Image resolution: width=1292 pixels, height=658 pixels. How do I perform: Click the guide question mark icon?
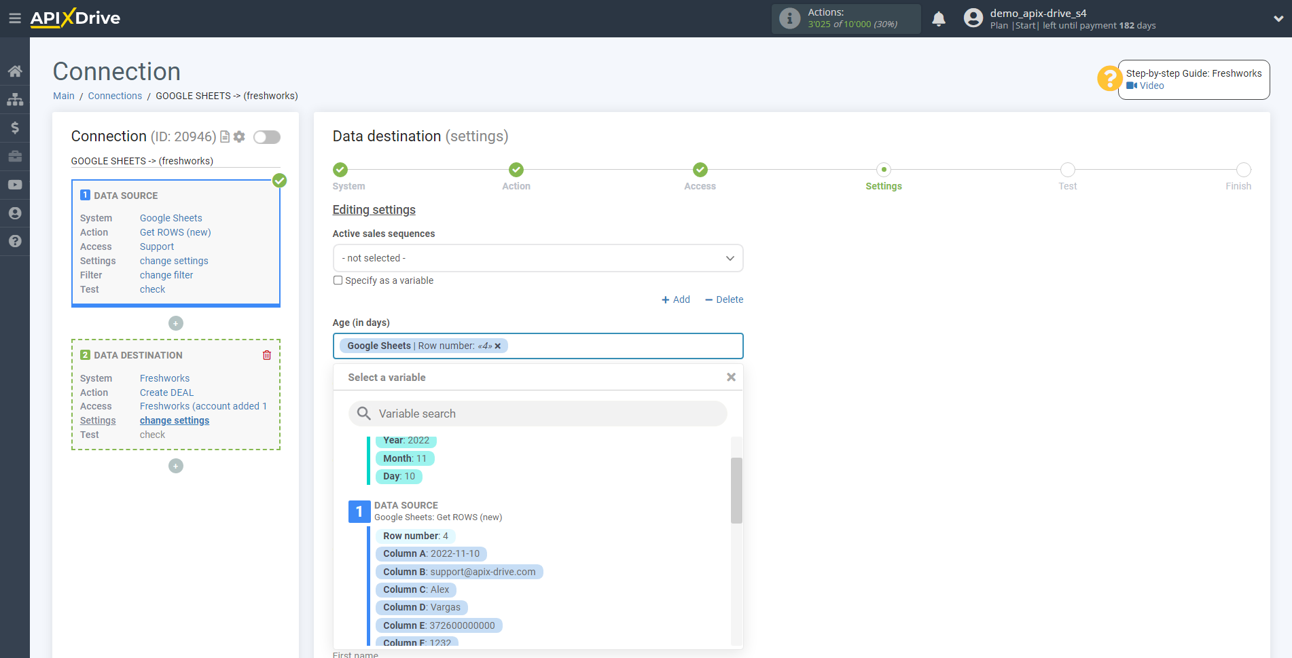click(1109, 79)
